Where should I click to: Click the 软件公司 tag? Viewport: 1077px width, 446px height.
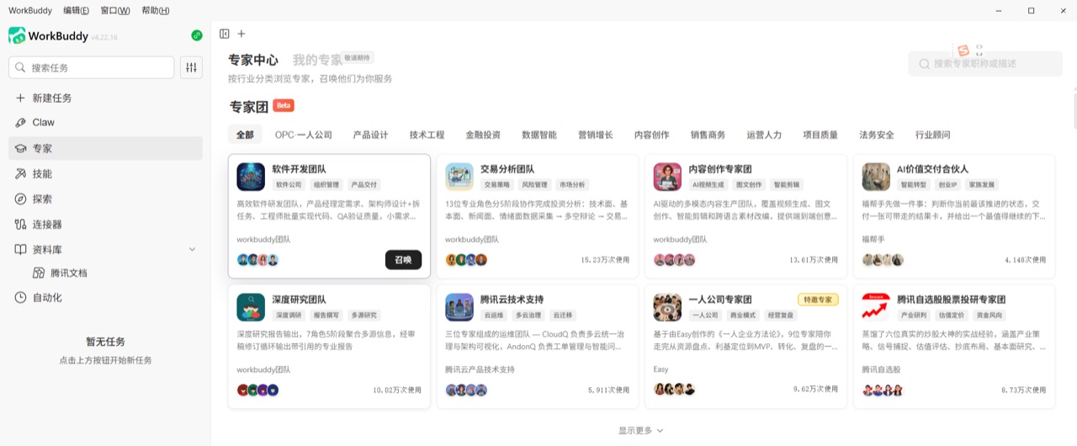point(289,184)
